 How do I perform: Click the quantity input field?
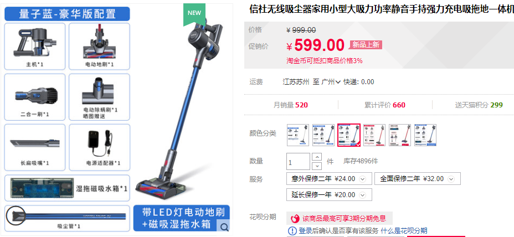299,162
